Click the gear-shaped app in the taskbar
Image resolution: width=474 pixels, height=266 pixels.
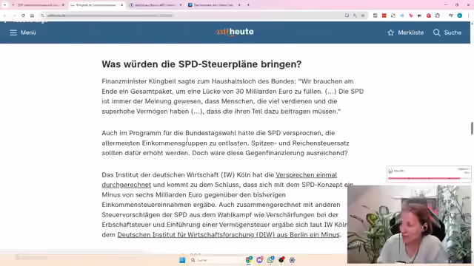292,260
